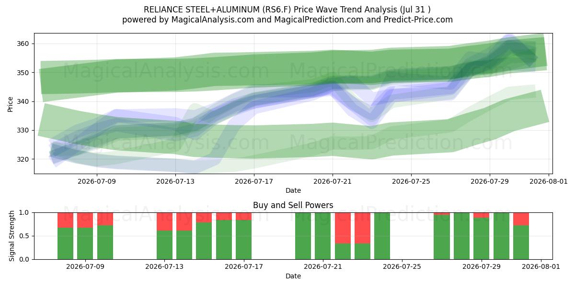Click 2026-07-09 date under the Buy and Sell chart
Screen dimensions: 575x287
coord(85,266)
